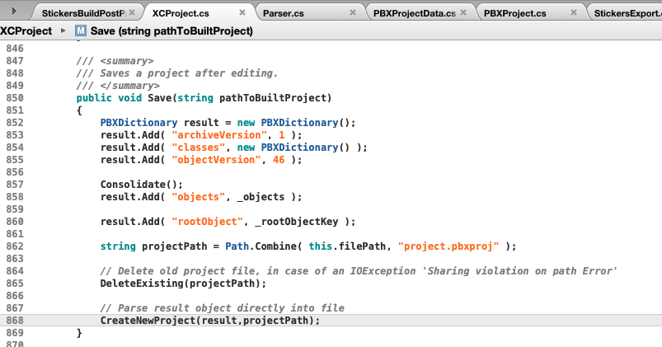Close the PBXProject.cs tab
This screenshot has height=347, width=662.
coord(574,12)
